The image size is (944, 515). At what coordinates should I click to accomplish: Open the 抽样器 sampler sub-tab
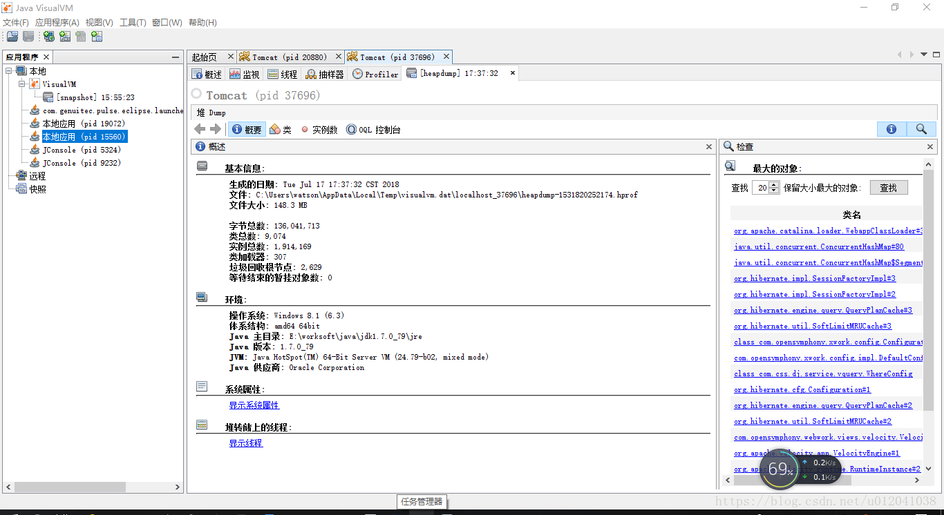(x=325, y=74)
